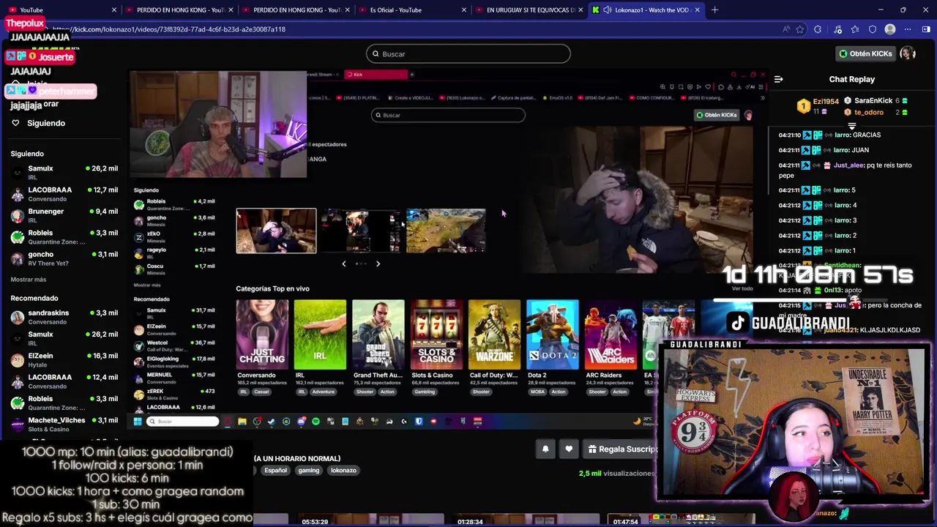Click SaraEnKick username in chat header
Viewport: 937px width, 527px height.
click(x=873, y=100)
